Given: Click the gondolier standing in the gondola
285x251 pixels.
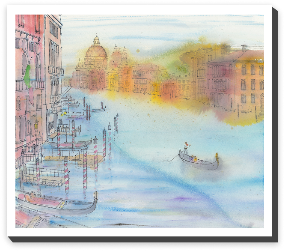Looking at the screenshot, I should (186, 148).
